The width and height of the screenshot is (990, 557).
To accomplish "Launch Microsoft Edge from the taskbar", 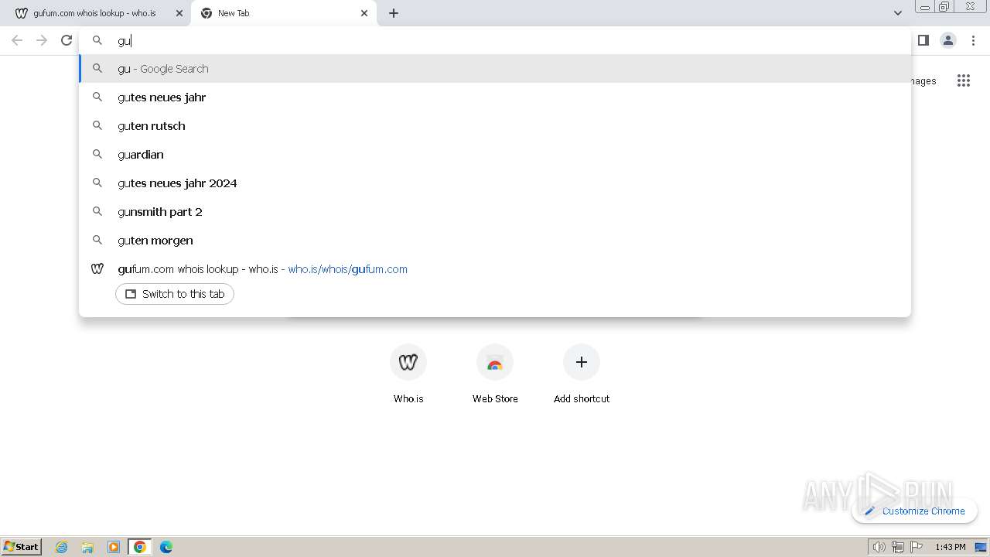I will point(166,547).
